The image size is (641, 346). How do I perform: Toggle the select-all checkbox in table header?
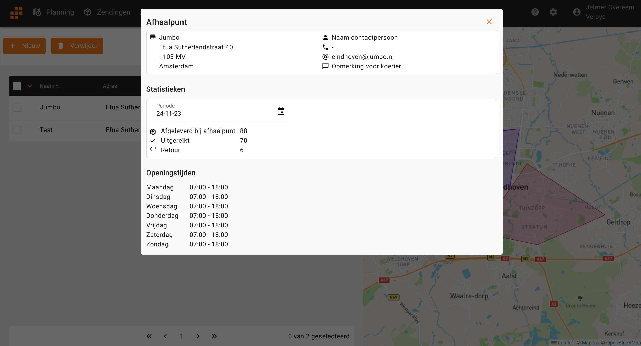tap(17, 86)
